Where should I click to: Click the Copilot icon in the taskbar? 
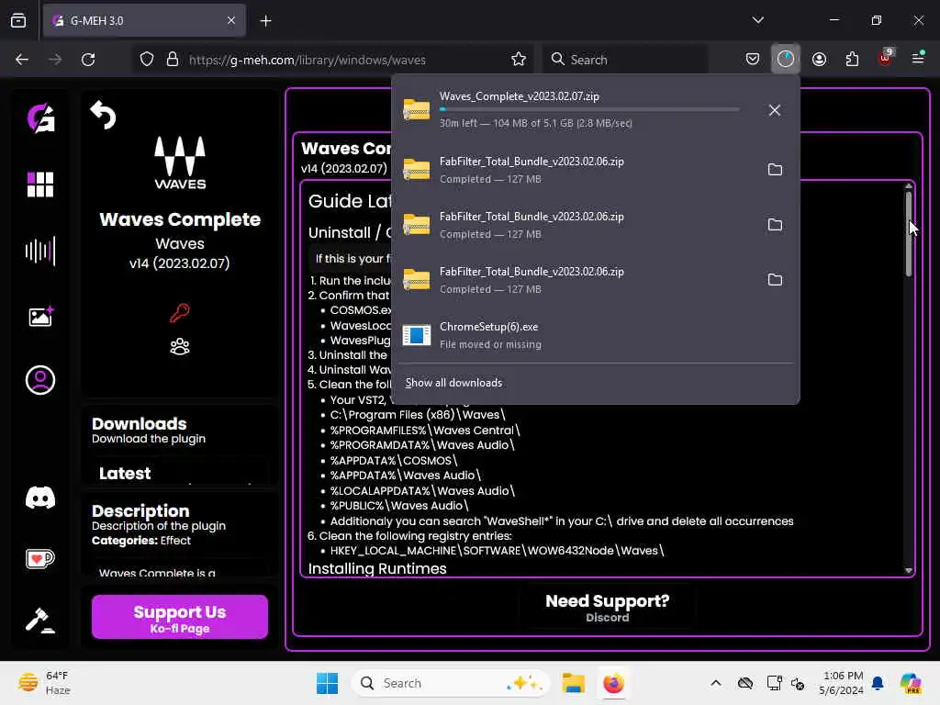(x=910, y=683)
